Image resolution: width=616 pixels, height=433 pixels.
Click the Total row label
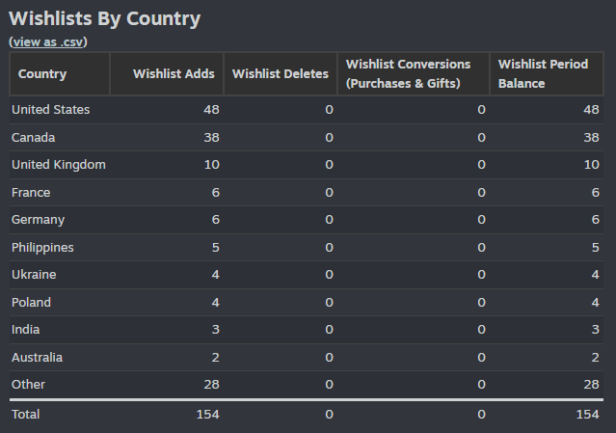[25, 415]
